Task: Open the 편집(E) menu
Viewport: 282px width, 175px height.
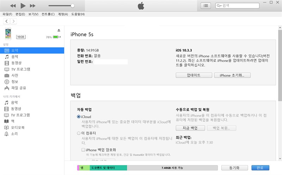Action: (x=20, y=14)
